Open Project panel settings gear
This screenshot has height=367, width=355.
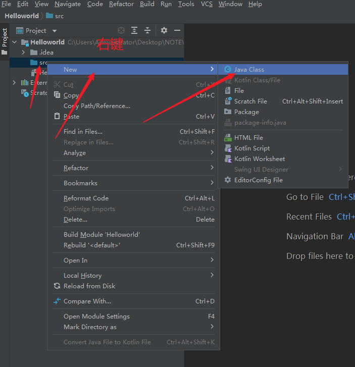coord(164,30)
